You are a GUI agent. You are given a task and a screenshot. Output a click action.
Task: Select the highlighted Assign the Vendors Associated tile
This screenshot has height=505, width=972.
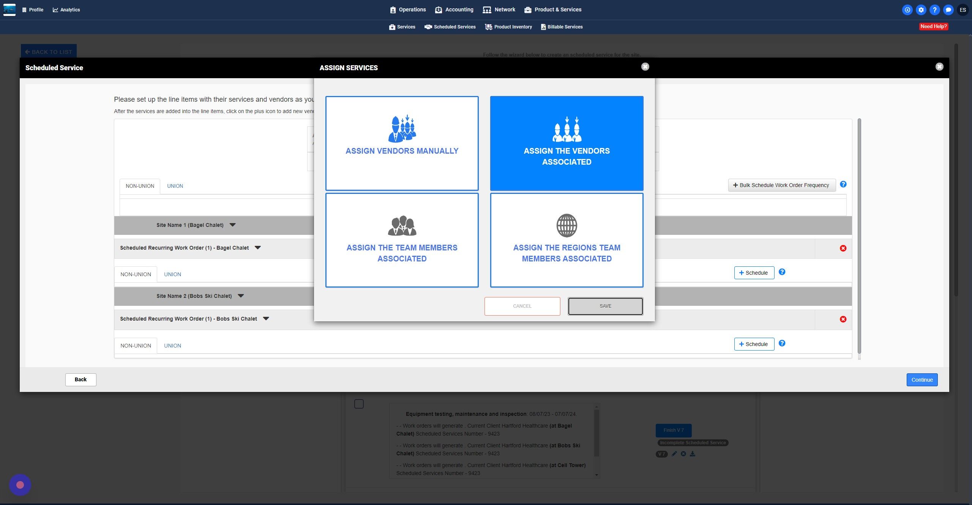566,143
